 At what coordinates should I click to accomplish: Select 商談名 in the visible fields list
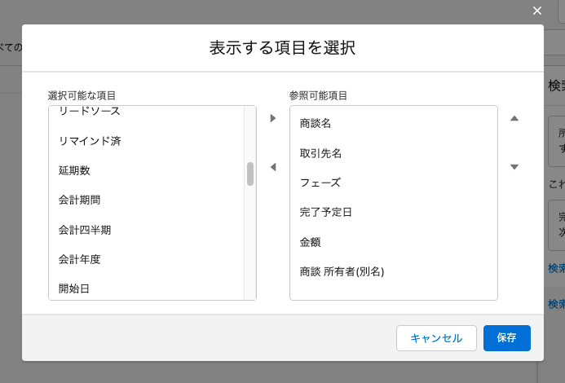point(394,124)
